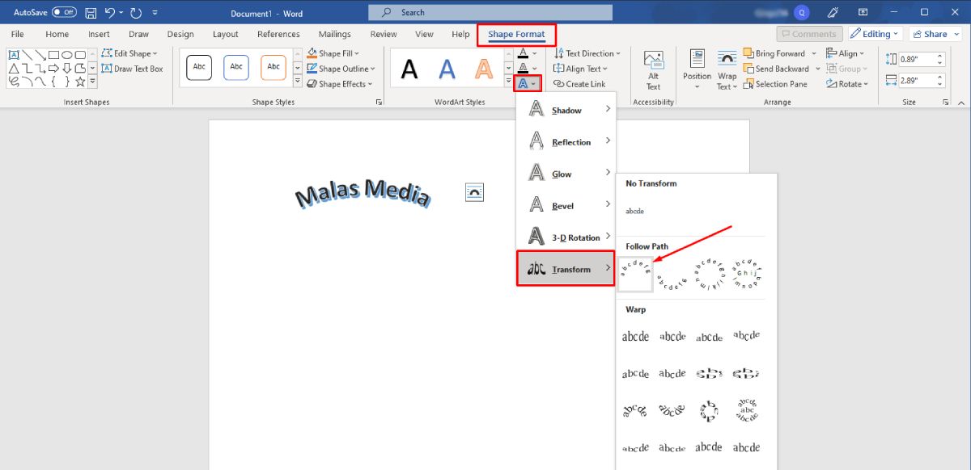Open the Edit Shape dropdown
This screenshot has width=971, height=470.
point(129,53)
